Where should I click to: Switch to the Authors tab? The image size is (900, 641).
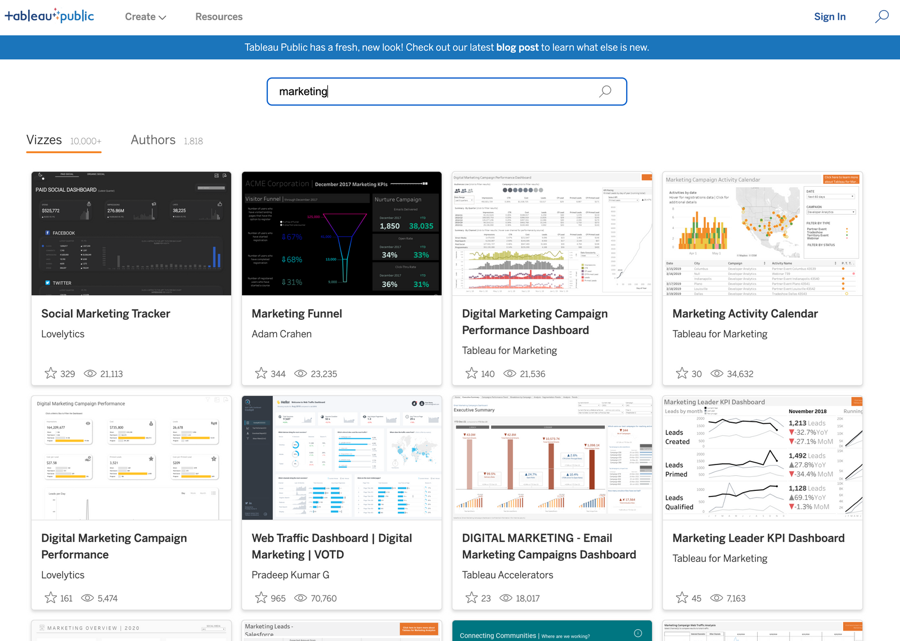(152, 140)
